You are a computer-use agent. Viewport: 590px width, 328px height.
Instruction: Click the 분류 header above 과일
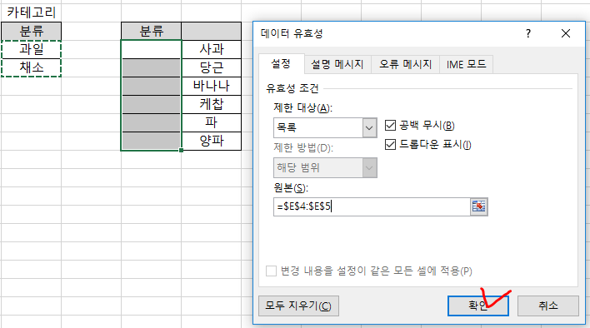31,31
